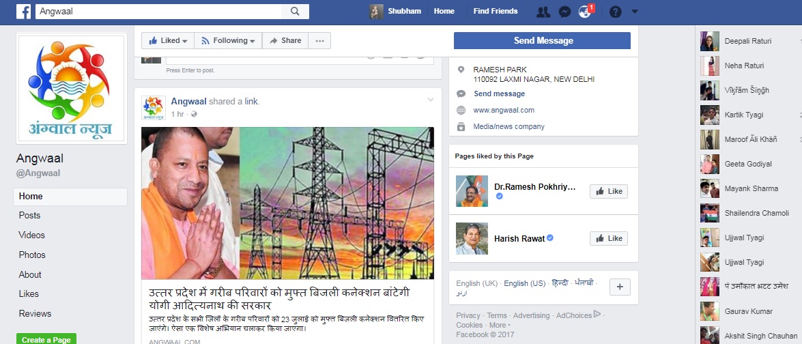This screenshot has height=344, width=802.
Task: Open the Quick Help question mark icon
Action: [615, 11]
